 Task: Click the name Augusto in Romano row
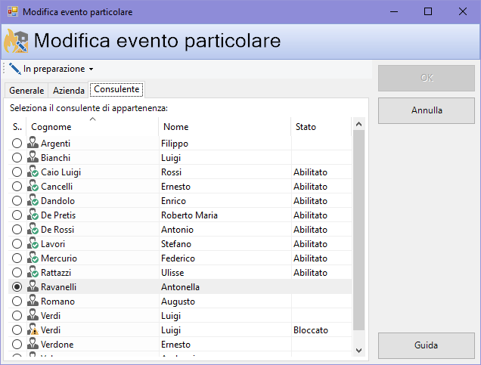point(178,302)
